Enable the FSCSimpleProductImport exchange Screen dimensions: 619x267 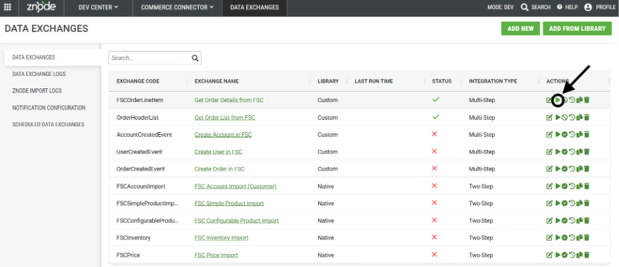coord(565,203)
